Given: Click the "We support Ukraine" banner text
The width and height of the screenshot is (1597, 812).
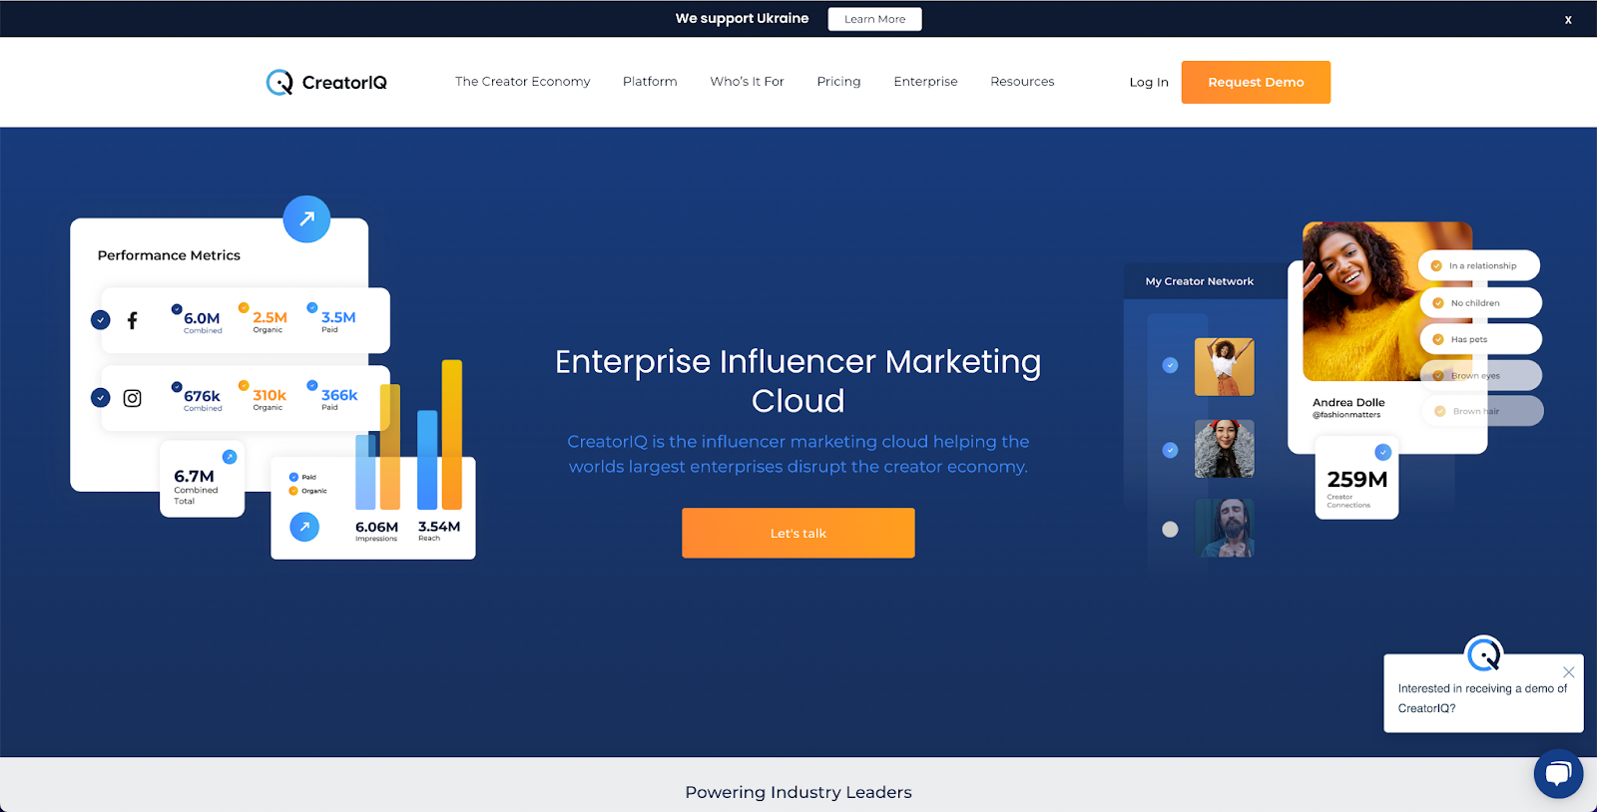Looking at the screenshot, I should (743, 18).
